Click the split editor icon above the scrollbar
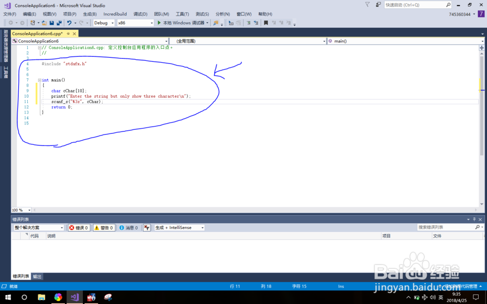487x304 pixels. [482, 48]
